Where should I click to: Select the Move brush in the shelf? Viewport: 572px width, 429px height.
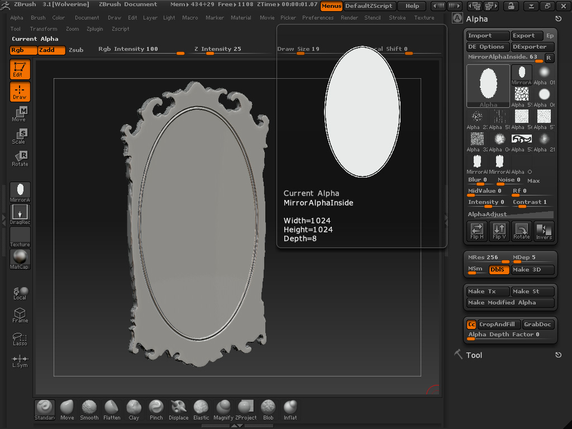click(x=67, y=409)
